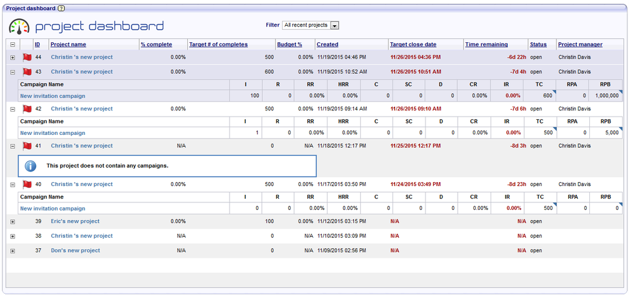This screenshot has width=629, height=295.
Task: Click the red flag on project 40
Action: (27, 184)
